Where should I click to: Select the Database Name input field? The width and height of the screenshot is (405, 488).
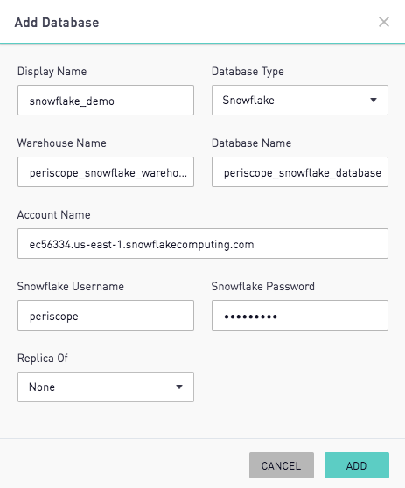pyautogui.click(x=300, y=171)
